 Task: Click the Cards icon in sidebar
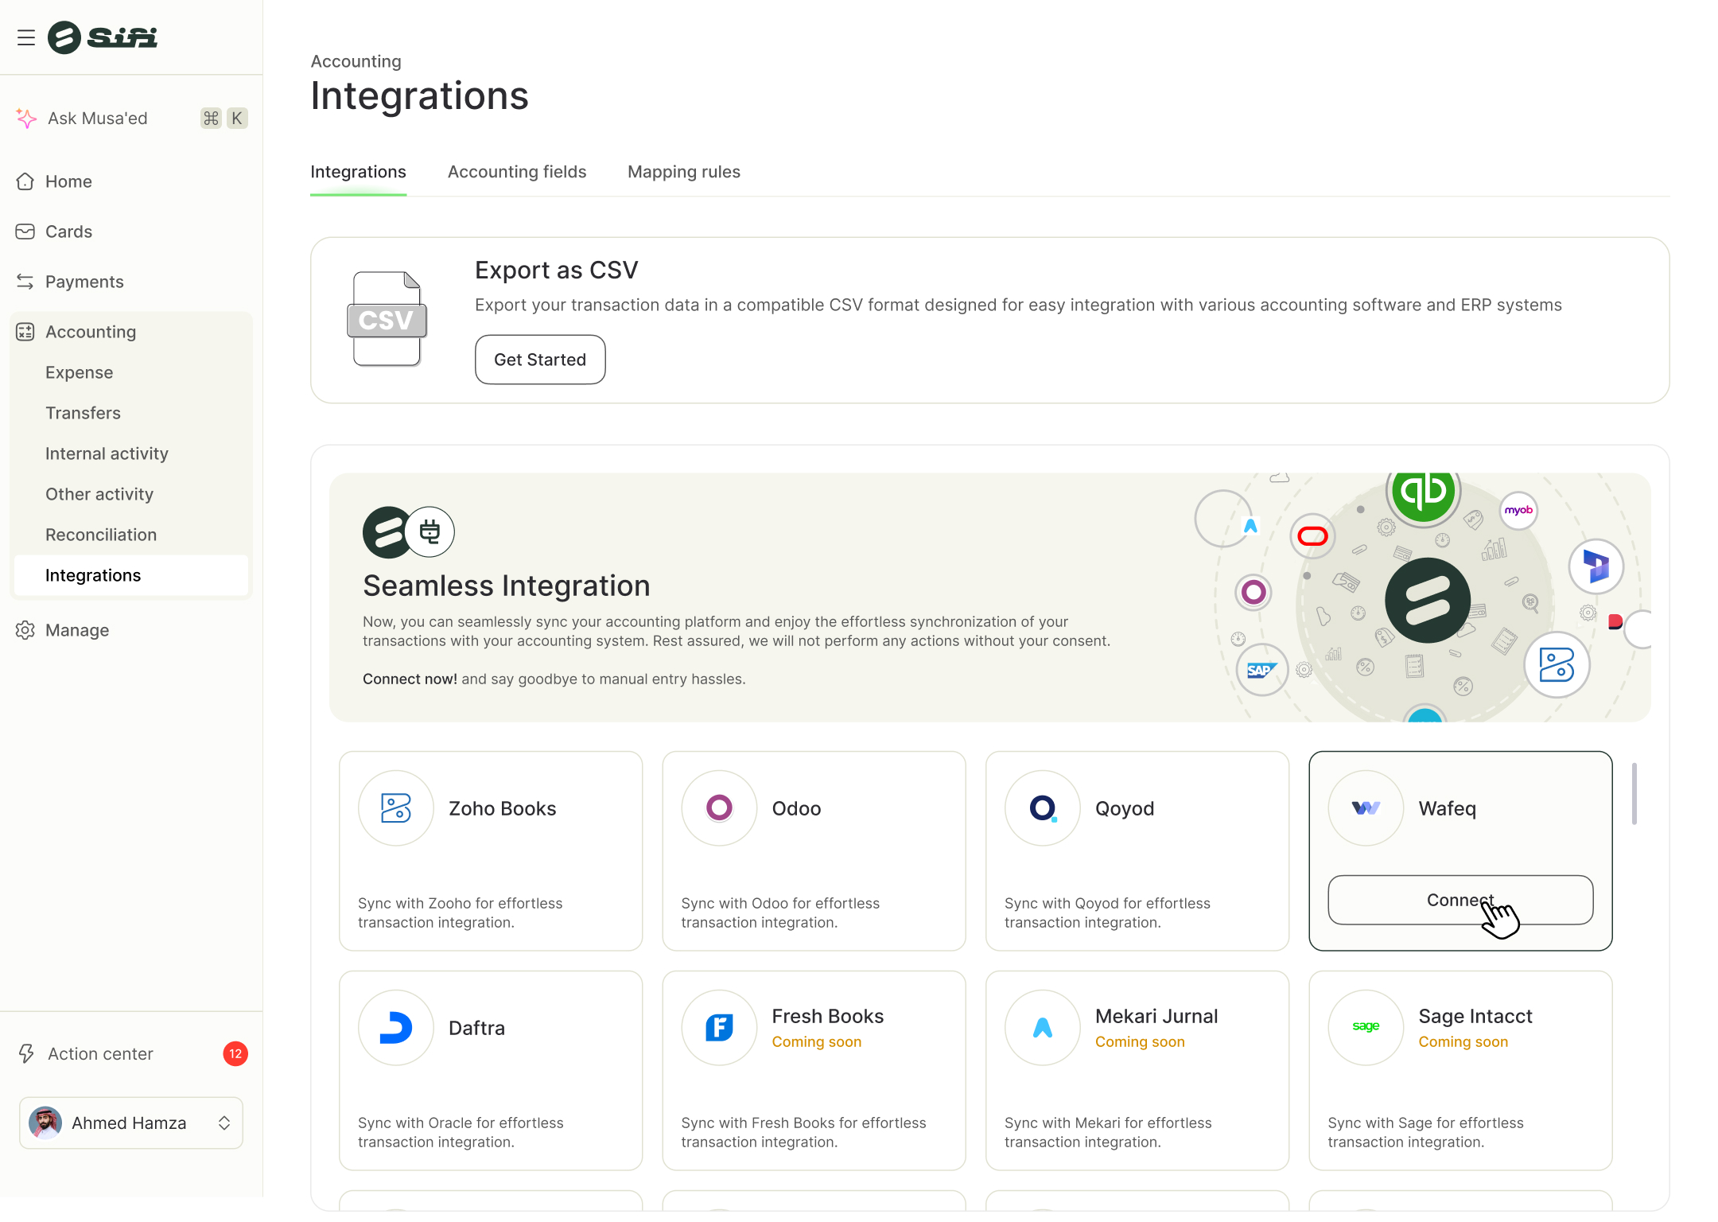25,232
